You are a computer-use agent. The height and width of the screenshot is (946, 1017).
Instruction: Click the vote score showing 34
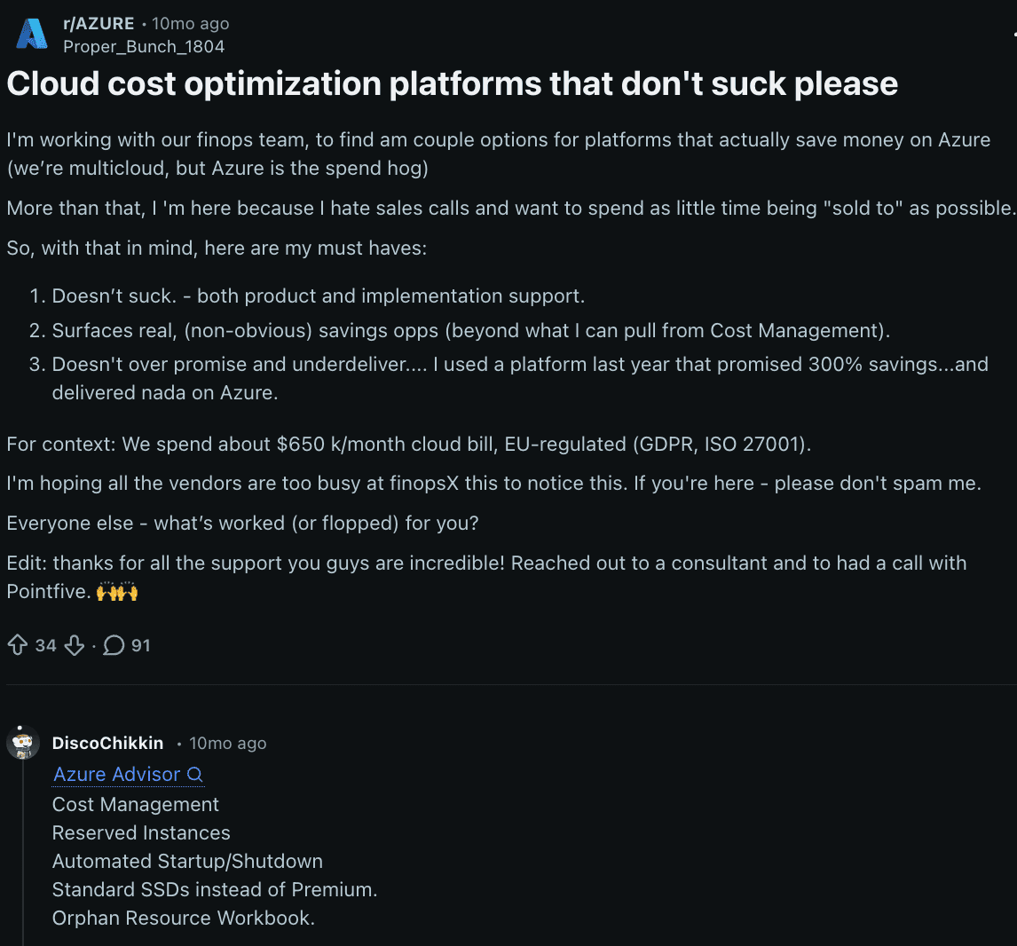coord(46,645)
